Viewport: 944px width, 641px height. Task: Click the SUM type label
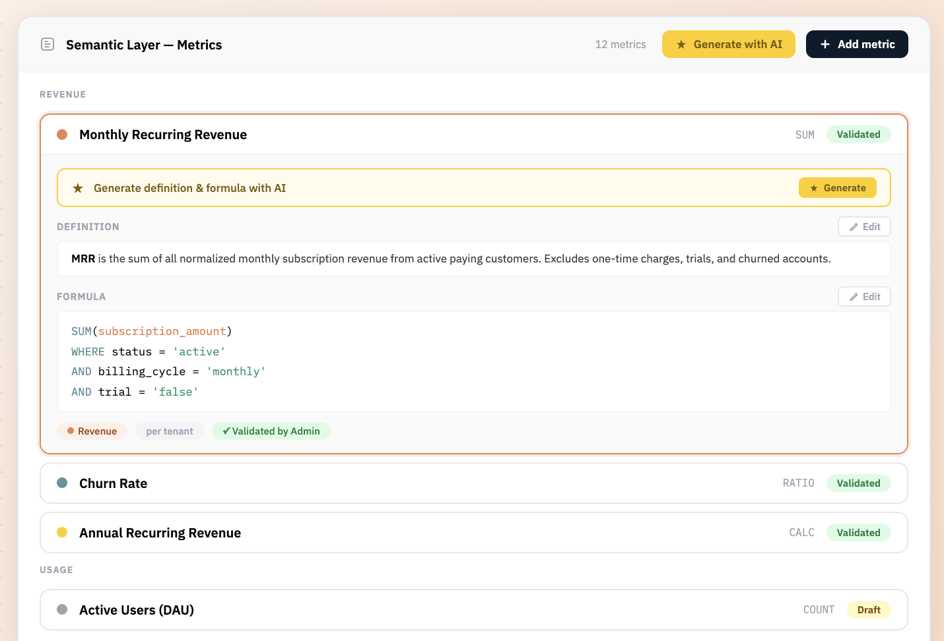point(805,135)
